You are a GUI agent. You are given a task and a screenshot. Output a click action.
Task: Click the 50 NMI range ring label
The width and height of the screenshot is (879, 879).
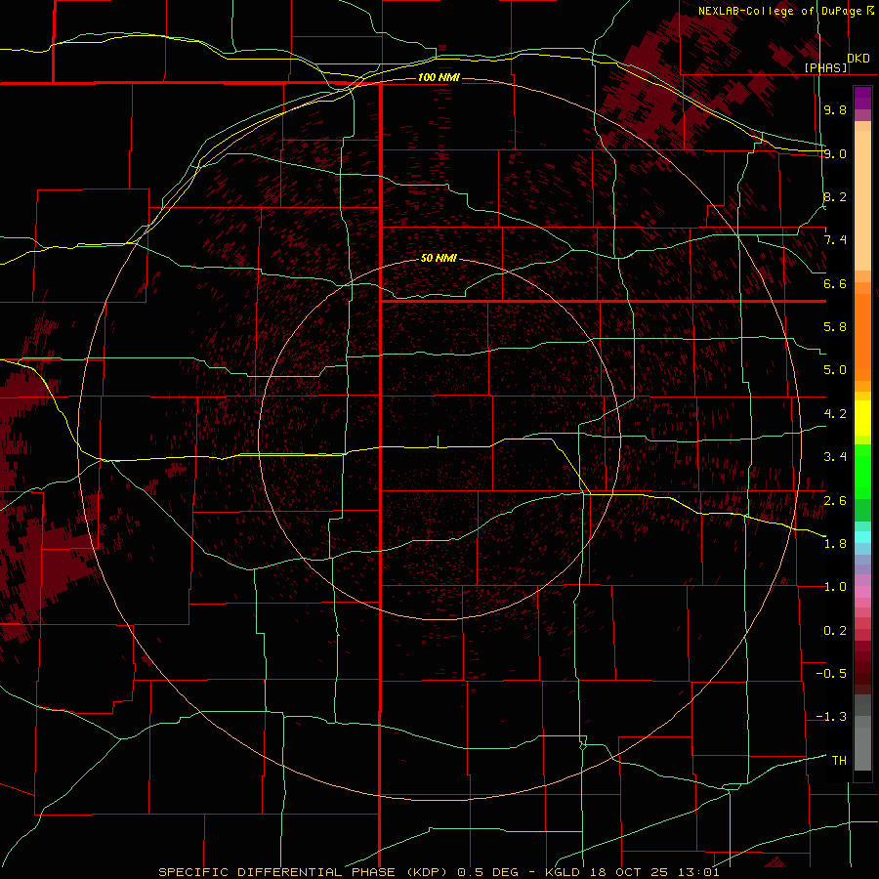click(x=439, y=259)
